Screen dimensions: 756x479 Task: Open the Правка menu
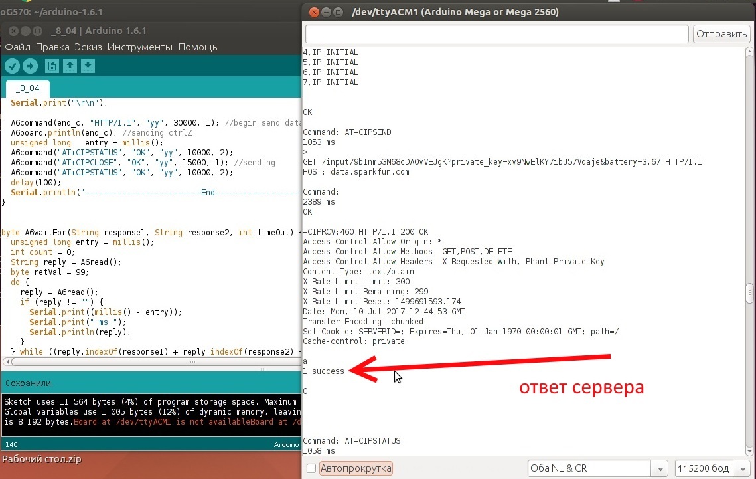tap(52, 47)
